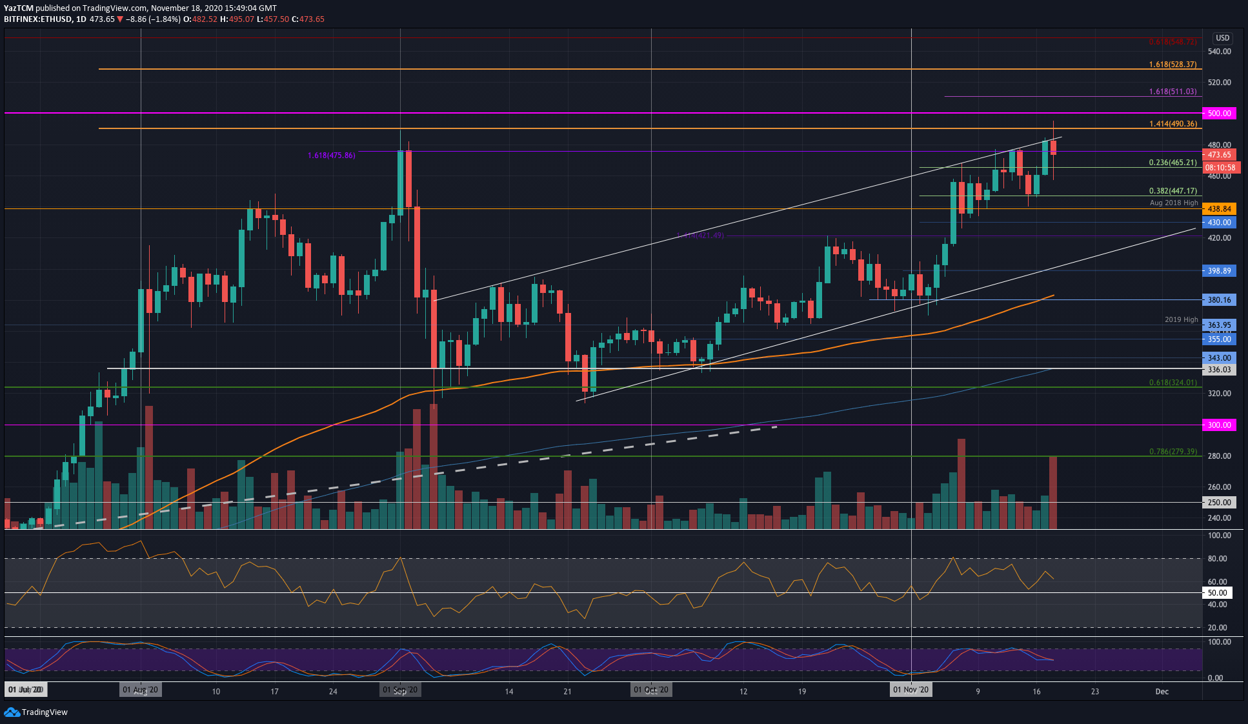The image size is (1248, 724).
Task: Click the 01 Aug '20 date marker
Action: click(x=140, y=690)
